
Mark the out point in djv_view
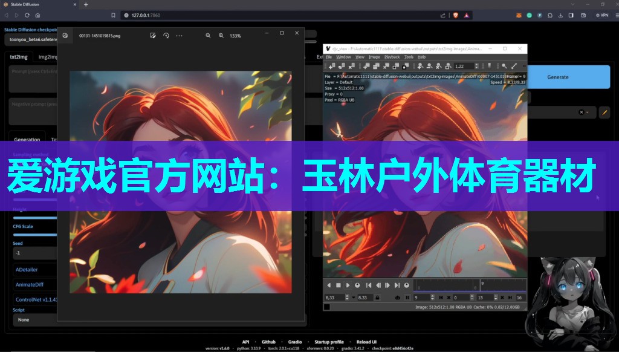pyautogui.click(x=510, y=298)
